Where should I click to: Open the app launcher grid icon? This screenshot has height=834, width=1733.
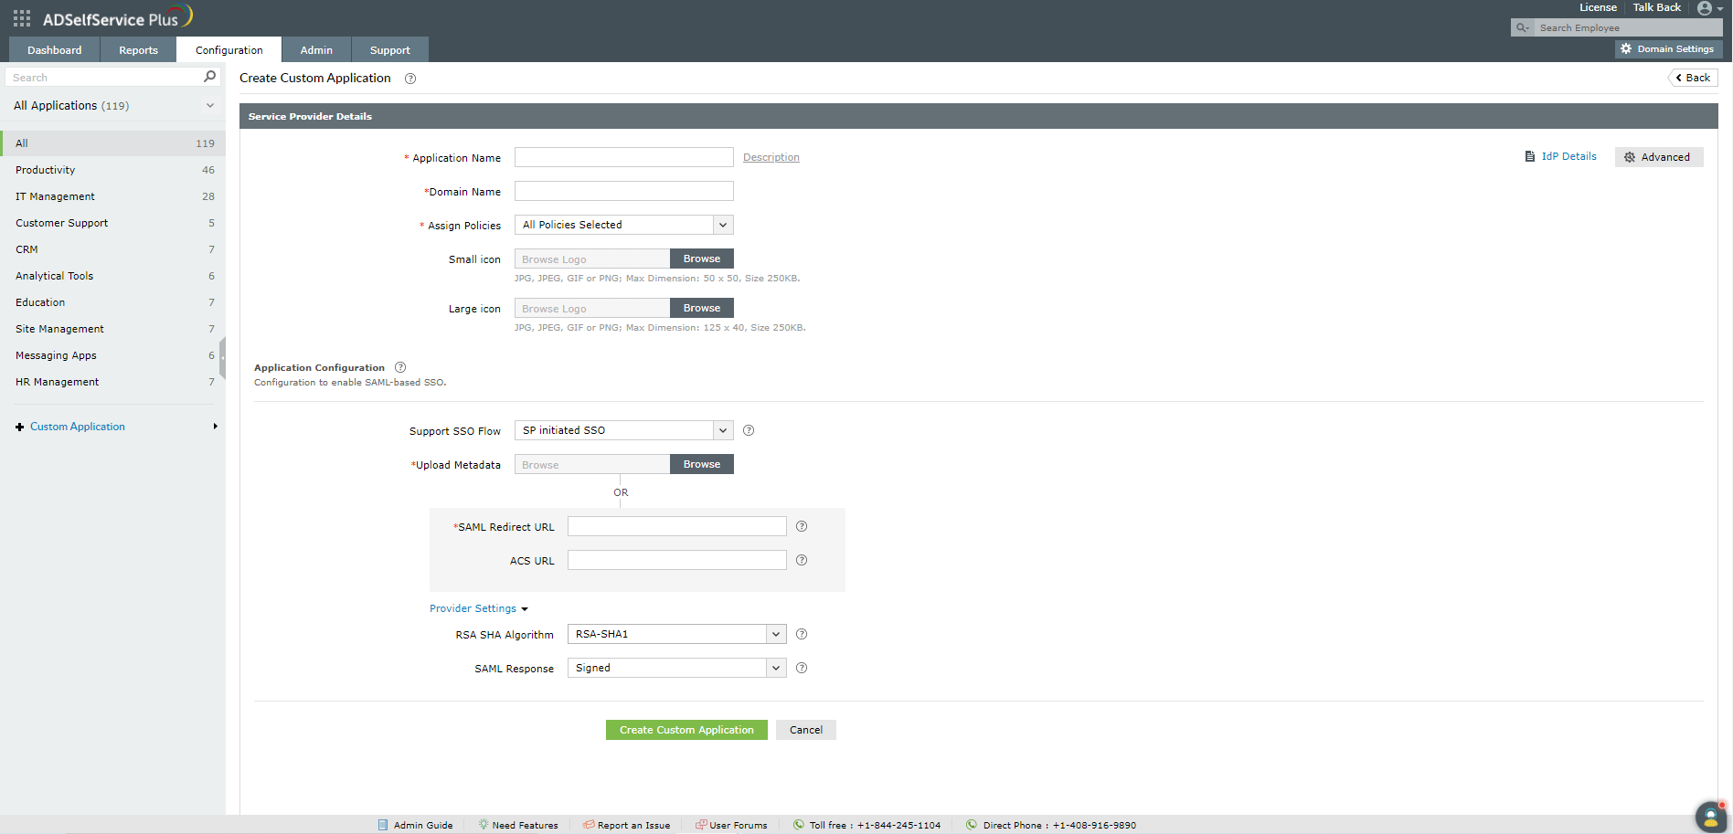click(x=20, y=16)
